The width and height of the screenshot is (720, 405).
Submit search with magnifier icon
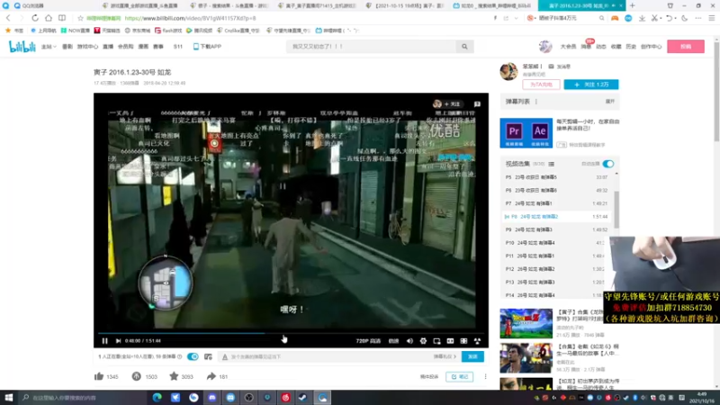coord(464,47)
